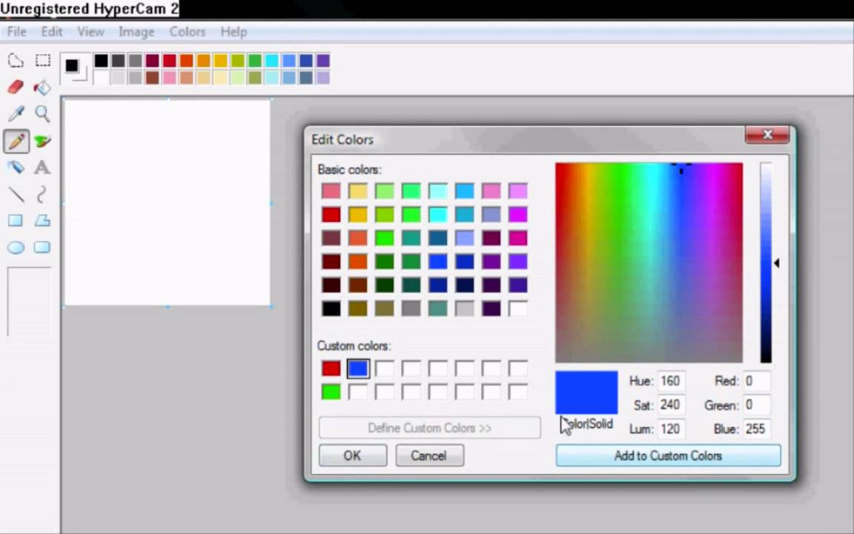The width and height of the screenshot is (854, 534).
Task: Choose the Line tool
Action: coord(16,194)
